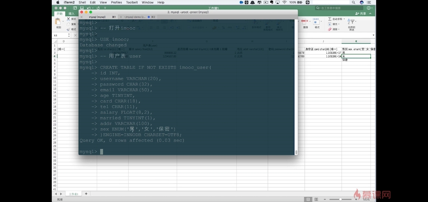Image resolution: width=428 pixels, height=202 pixels.
Task: Open the Shell menu
Action: pyautogui.click(x=82, y=2)
